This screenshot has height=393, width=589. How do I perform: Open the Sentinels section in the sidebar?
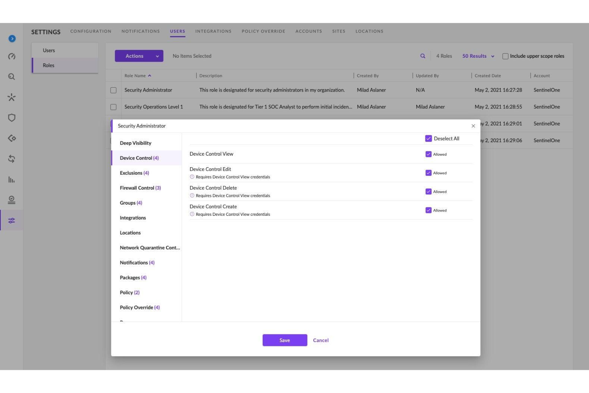click(12, 97)
